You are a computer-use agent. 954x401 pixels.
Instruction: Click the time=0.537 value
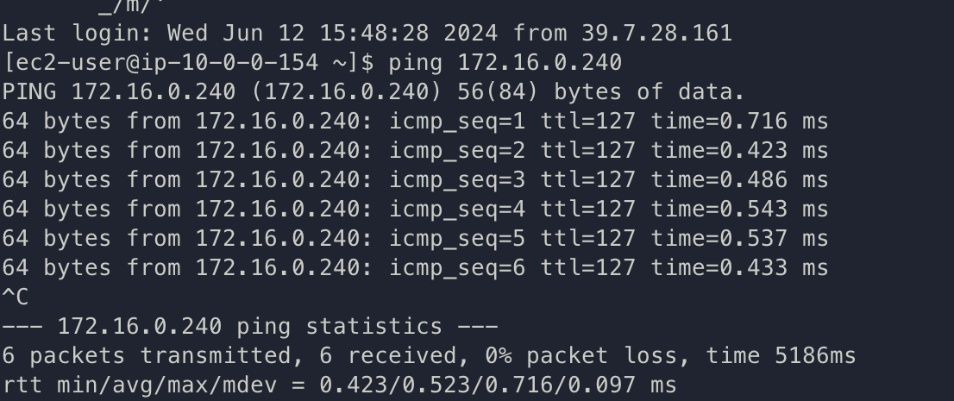719,239
